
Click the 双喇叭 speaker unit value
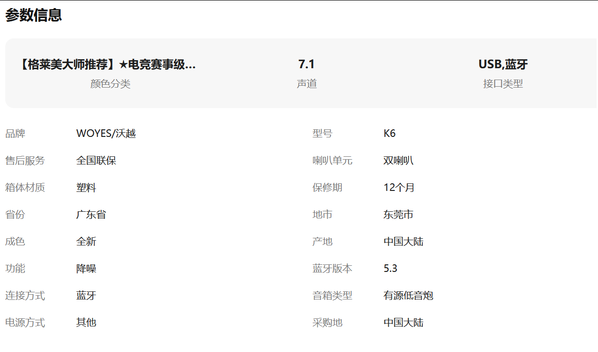click(x=398, y=160)
